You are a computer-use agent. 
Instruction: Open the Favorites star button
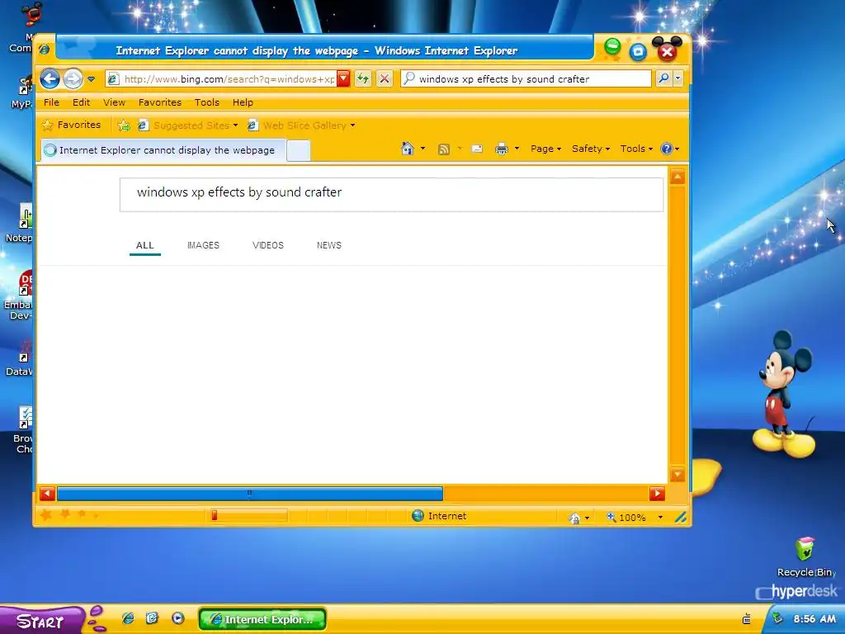(x=71, y=125)
